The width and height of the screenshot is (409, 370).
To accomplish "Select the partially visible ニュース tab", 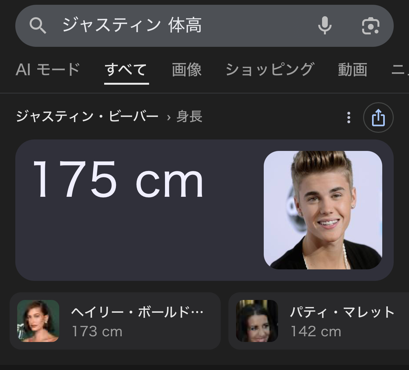I will pyautogui.click(x=400, y=69).
